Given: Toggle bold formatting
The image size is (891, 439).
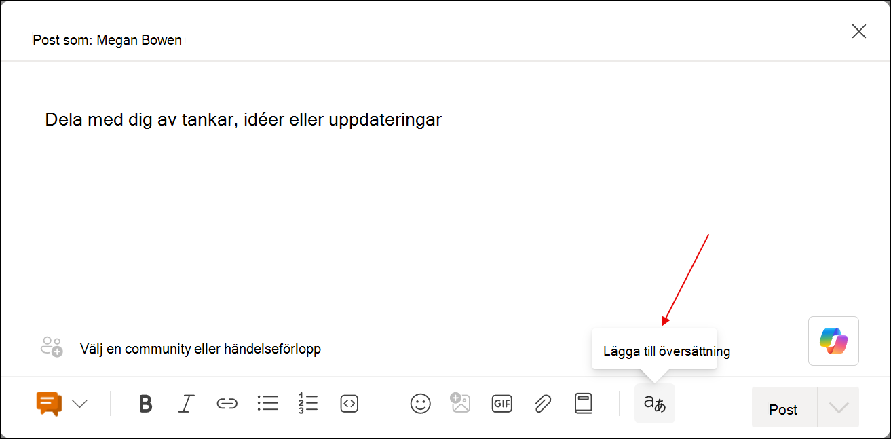Looking at the screenshot, I should pyautogui.click(x=145, y=404).
